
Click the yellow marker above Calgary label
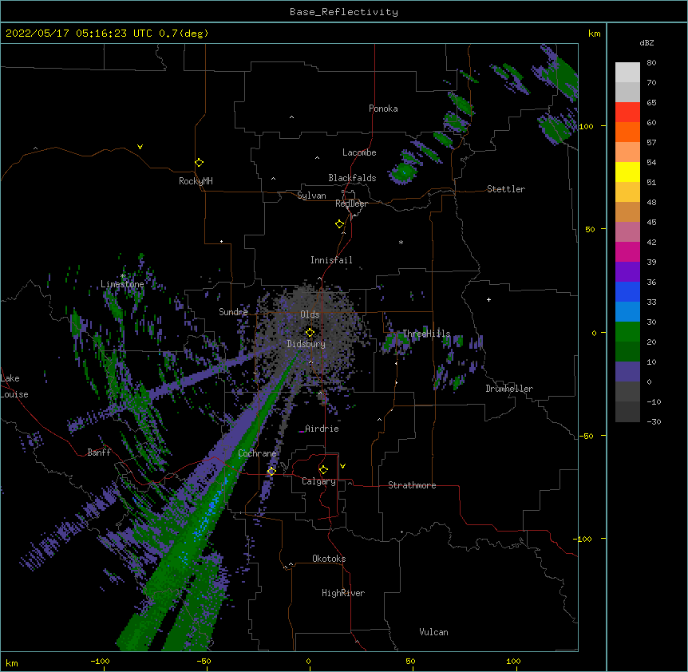323,470
